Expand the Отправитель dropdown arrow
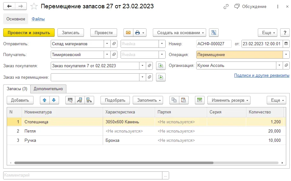The image size is (291, 181). pyautogui.click(x=107, y=44)
